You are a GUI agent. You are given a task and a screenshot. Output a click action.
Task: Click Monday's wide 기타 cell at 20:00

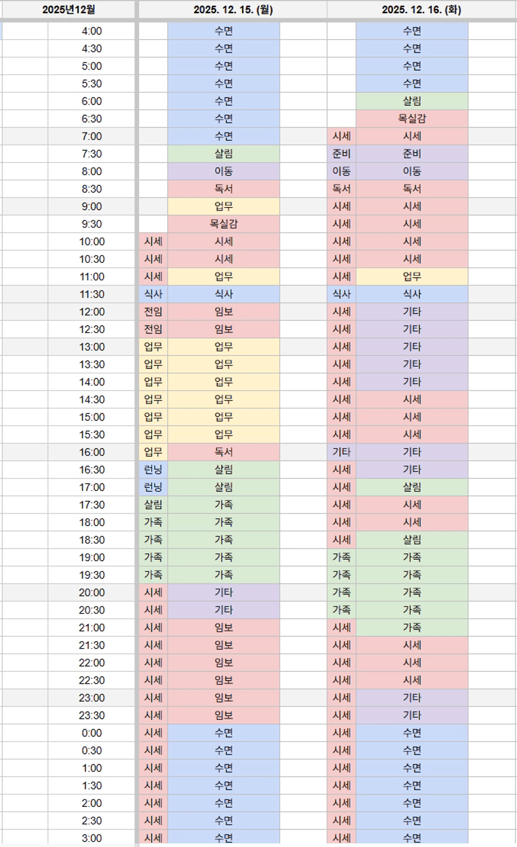coord(224,592)
